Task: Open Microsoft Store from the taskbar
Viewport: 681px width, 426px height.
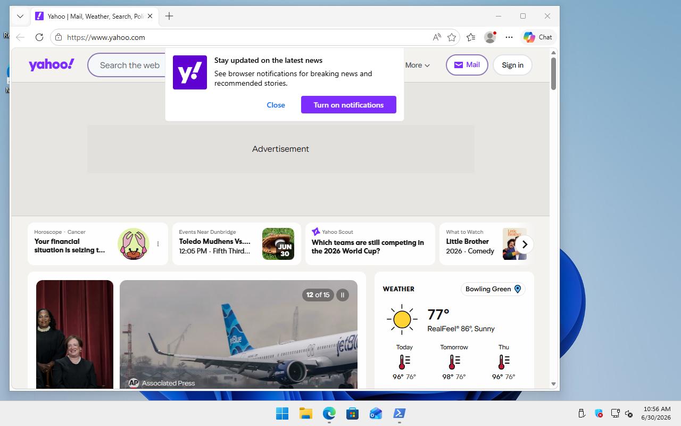Action: point(352,413)
